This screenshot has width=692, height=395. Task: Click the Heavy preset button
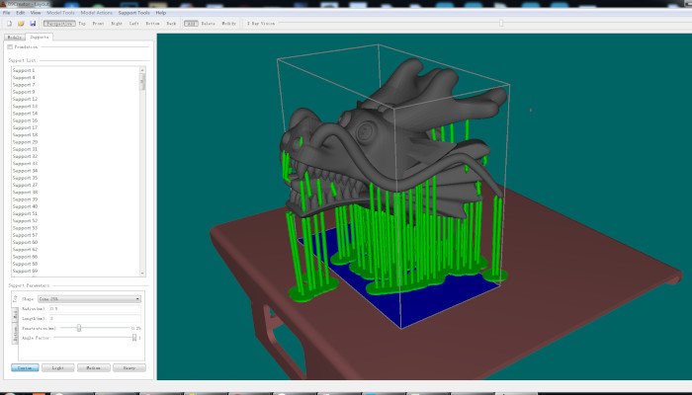130,367
